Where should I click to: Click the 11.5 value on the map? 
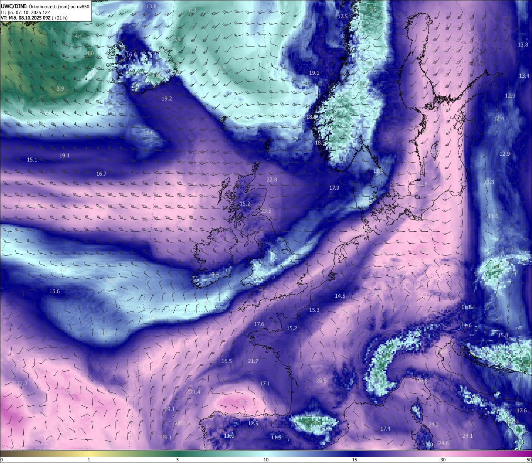click(x=276, y=437)
